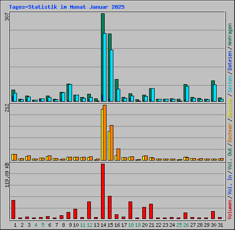This screenshot has height=230, width=235.
Task: Select green weekend day label '5'
Action: [43, 225]
